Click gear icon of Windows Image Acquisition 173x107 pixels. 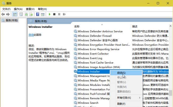76,67
